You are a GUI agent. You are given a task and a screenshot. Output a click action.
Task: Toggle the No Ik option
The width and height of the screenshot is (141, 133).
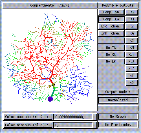(111, 48)
